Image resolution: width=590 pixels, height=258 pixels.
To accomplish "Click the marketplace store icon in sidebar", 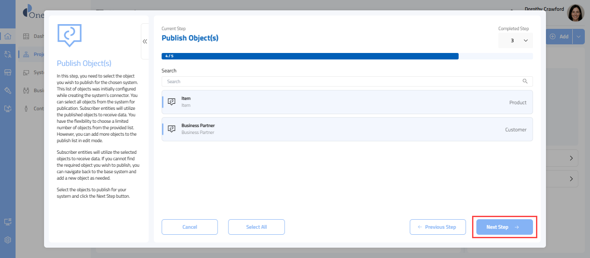I will click(8, 72).
